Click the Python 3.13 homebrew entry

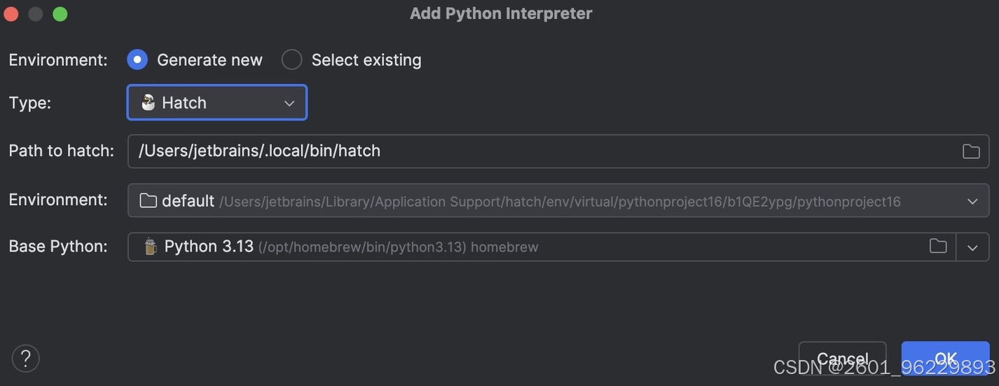(x=351, y=247)
